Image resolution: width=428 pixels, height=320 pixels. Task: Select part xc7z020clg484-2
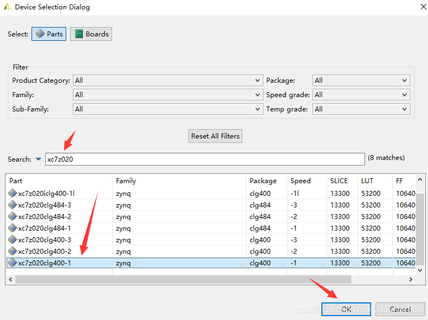(45, 217)
